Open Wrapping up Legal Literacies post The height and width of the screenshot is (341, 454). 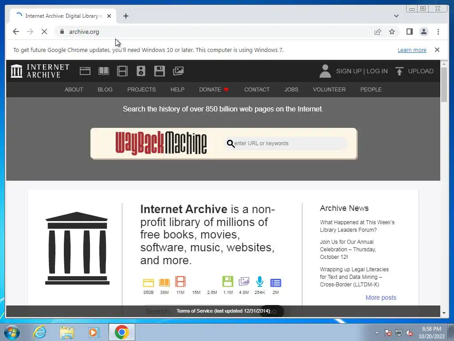[354, 277]
